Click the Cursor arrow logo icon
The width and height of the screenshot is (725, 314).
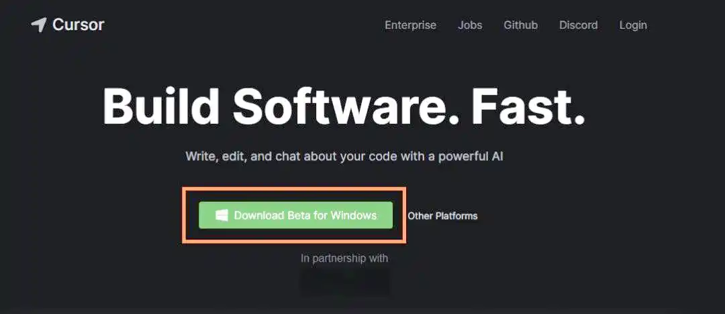39,25
